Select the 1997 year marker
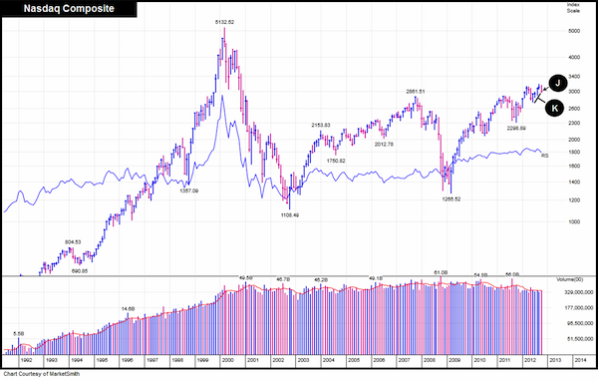The image size is (598, 381). [x=152, y=360]
